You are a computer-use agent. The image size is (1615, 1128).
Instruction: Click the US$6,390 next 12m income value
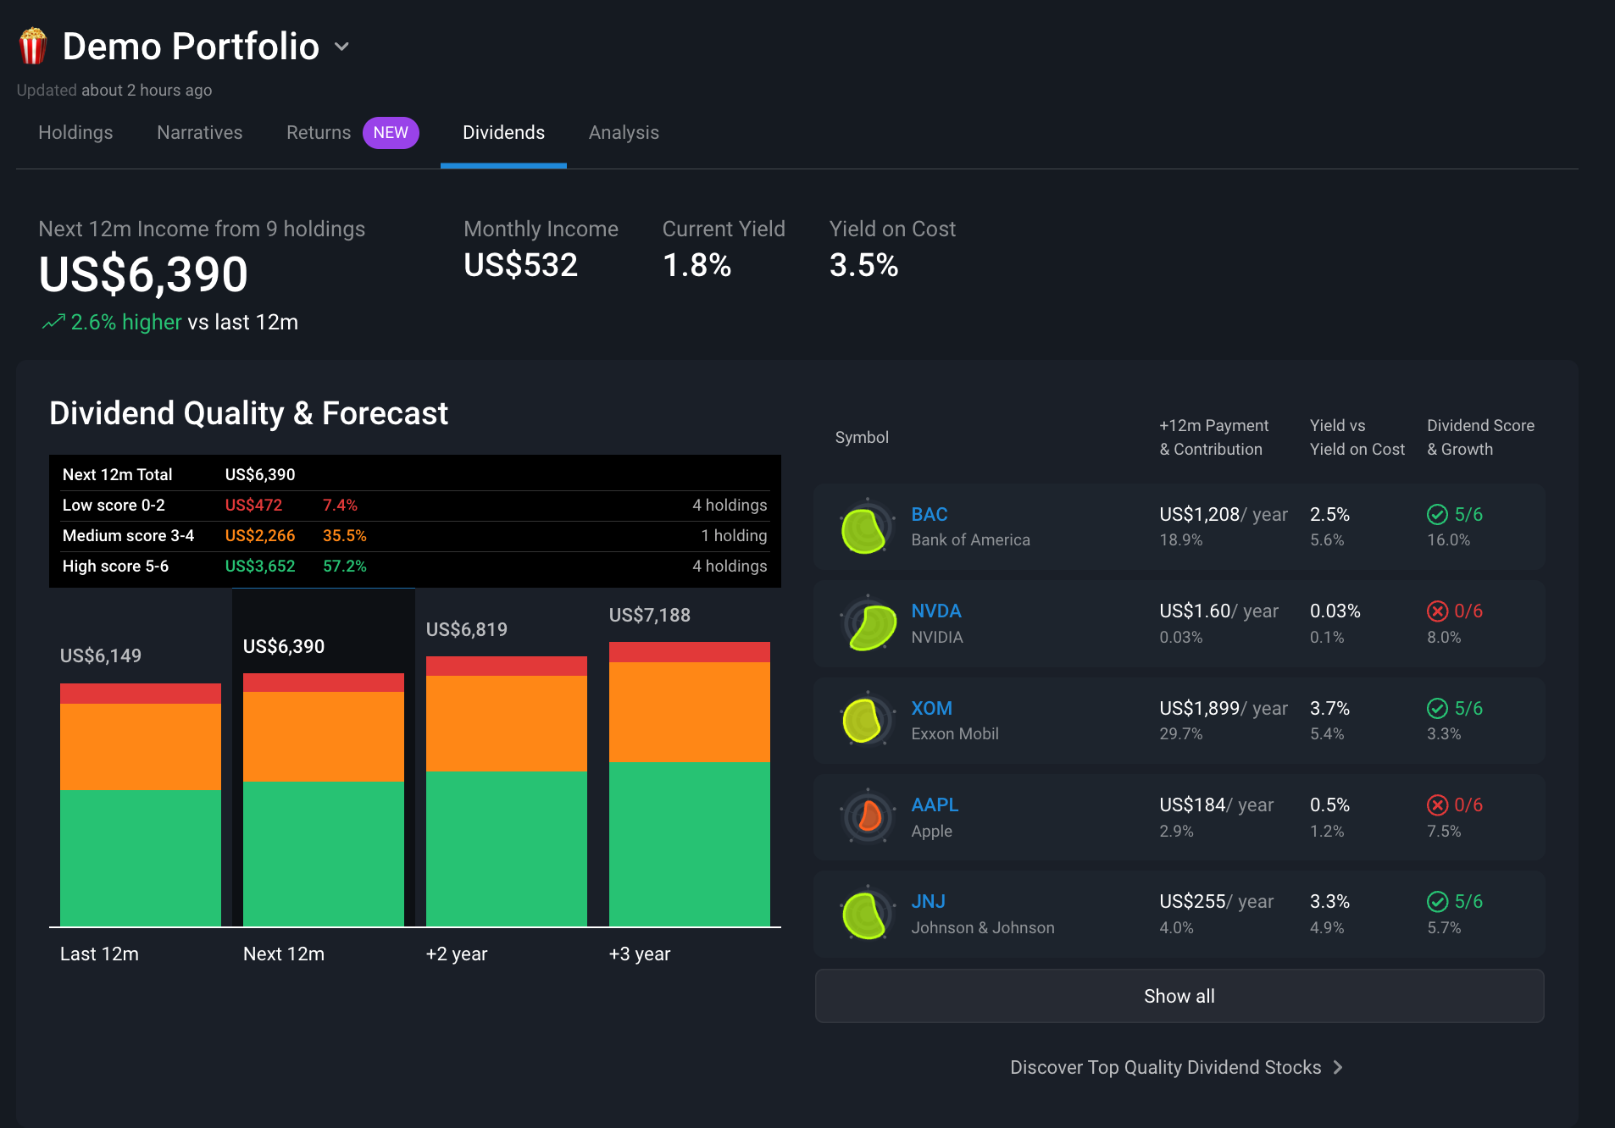coord(143,274)
